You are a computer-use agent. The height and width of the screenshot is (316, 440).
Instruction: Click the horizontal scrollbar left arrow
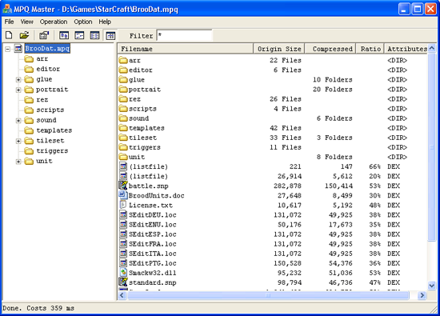coord(122,295)
